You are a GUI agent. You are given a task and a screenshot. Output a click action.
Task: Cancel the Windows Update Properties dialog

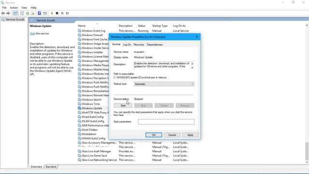click(172, 135)
